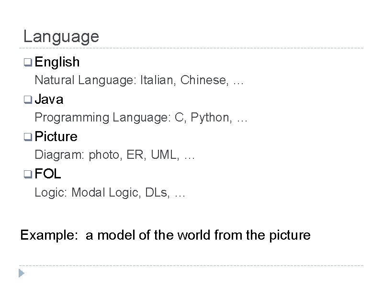Select the "Java" bullet heading
Image resolution: width=383 pixels, height=287 pixels.
[x=49, y=99]
